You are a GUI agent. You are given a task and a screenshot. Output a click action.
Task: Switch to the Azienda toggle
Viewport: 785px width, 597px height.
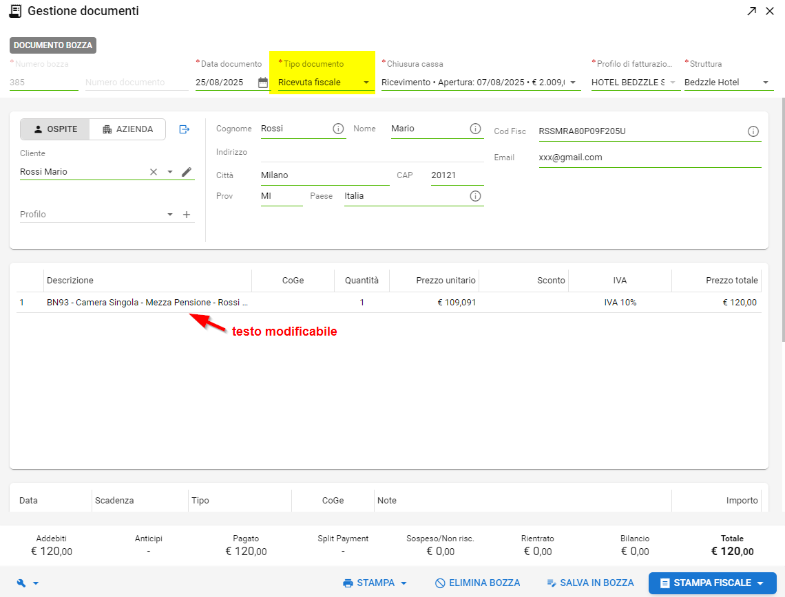(127, 129)
